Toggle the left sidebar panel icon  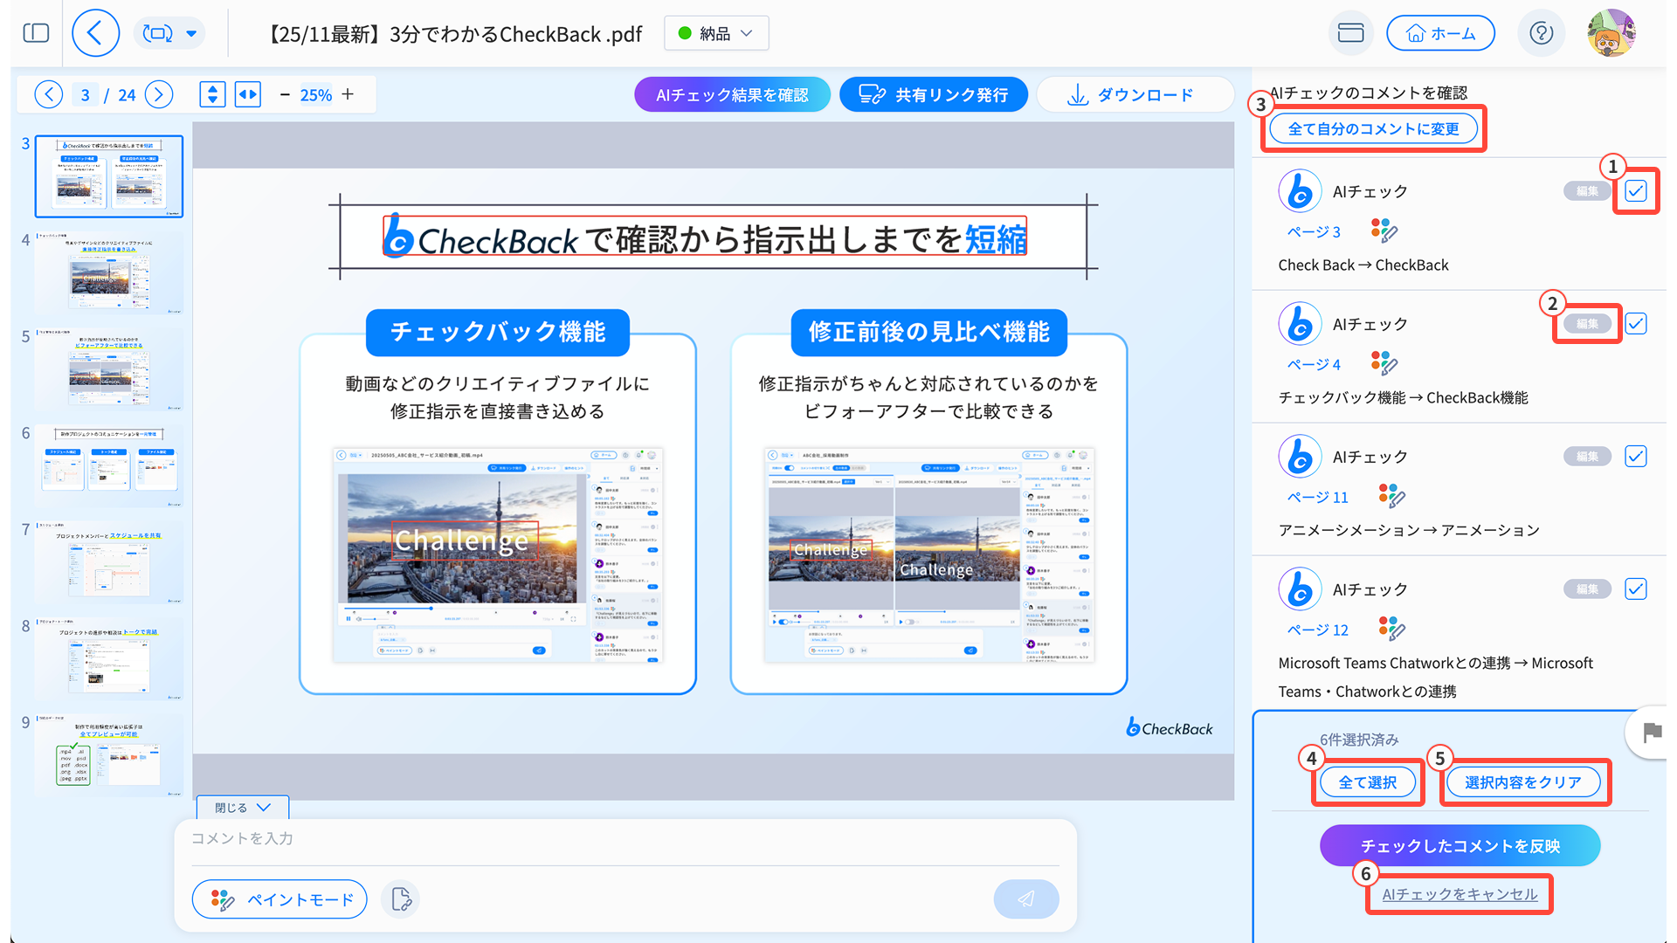click(x=36, y=33)
